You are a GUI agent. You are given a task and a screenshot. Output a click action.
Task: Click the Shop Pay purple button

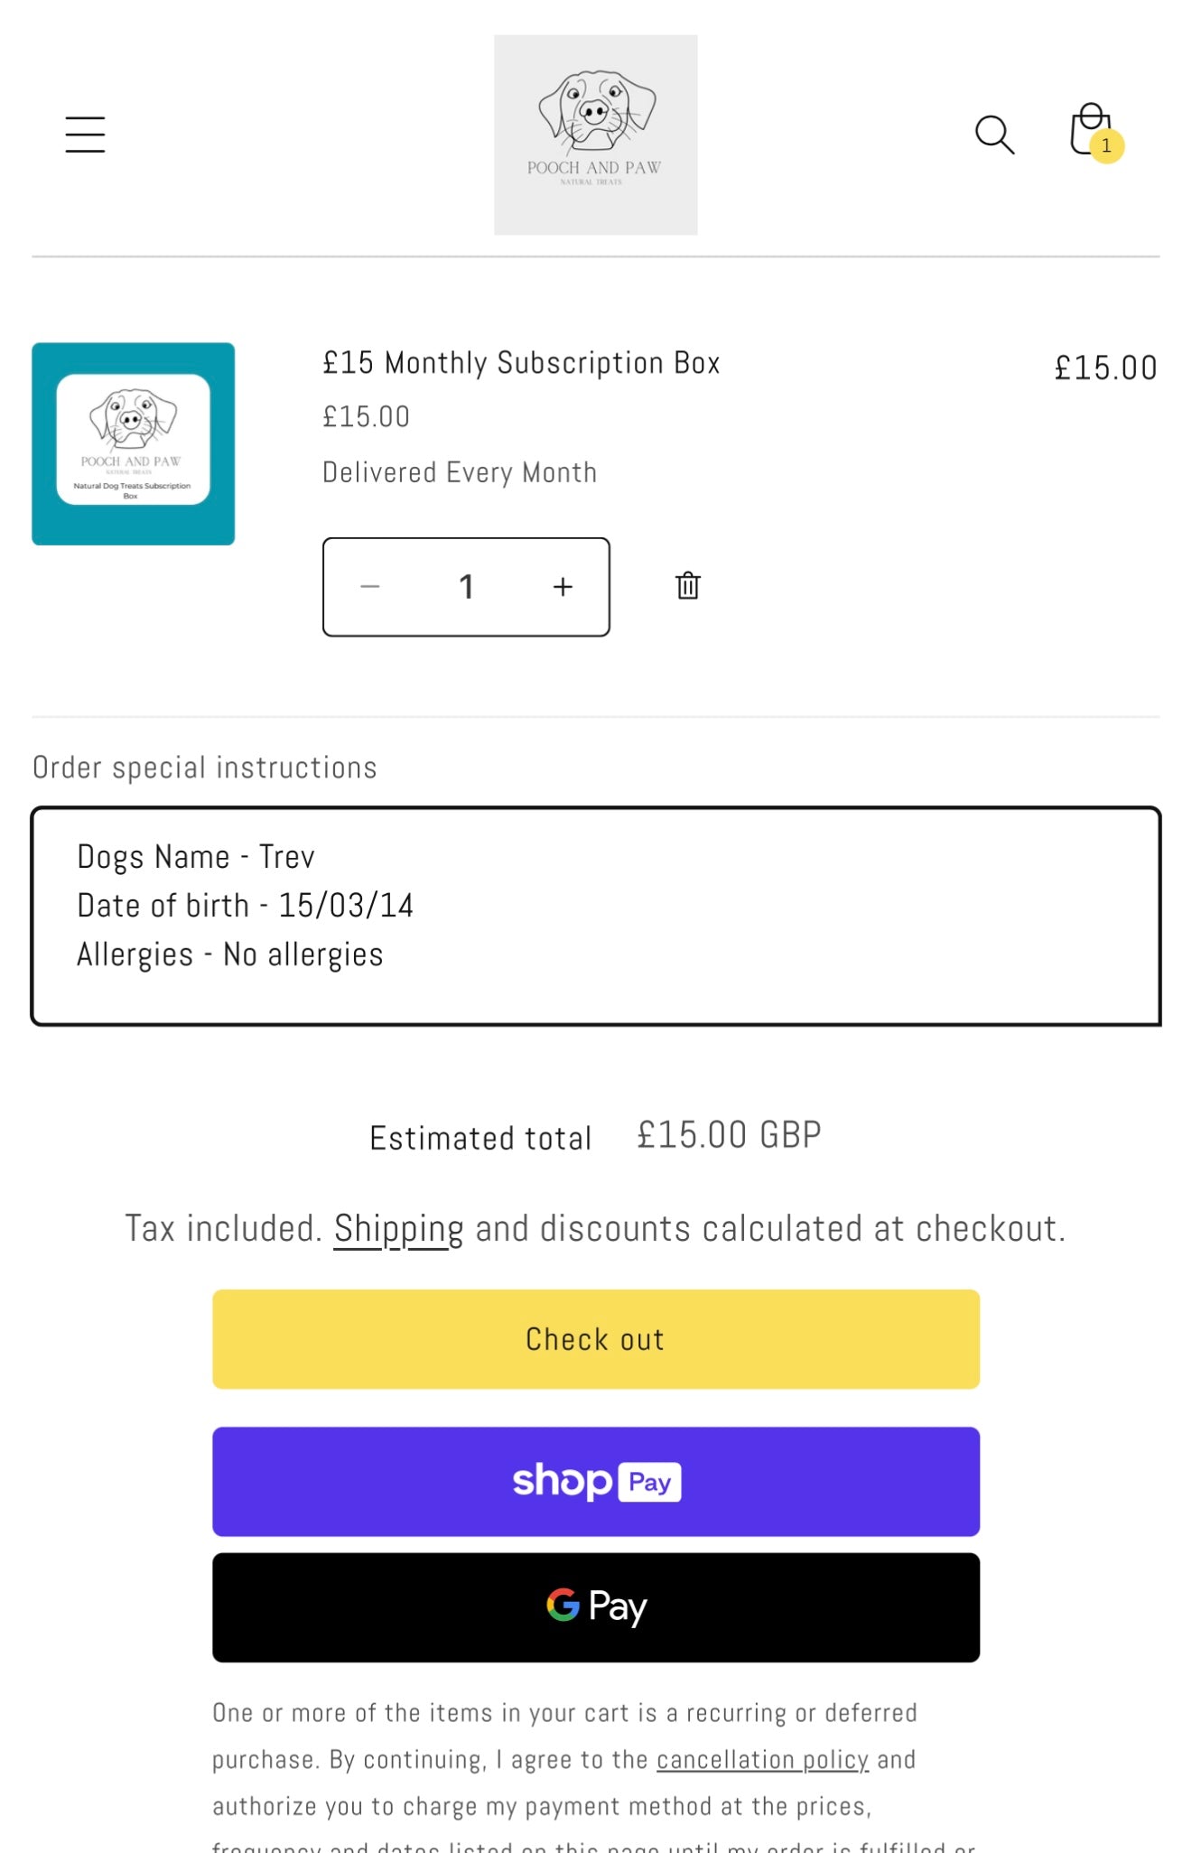(595, 1482)
